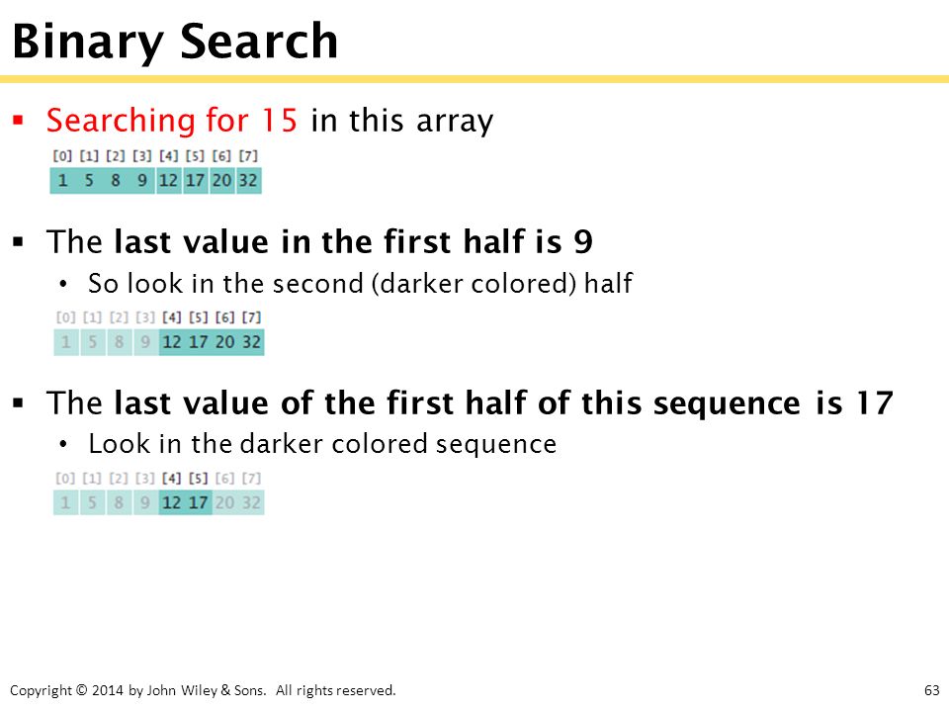Click index label [5] above third array
This screenshot has width=949, height=712.
click(198, 479)
